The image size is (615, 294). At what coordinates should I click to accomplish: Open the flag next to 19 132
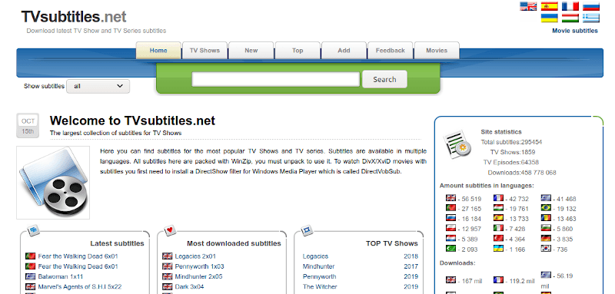pyautogui.click(x=546, y=208)
